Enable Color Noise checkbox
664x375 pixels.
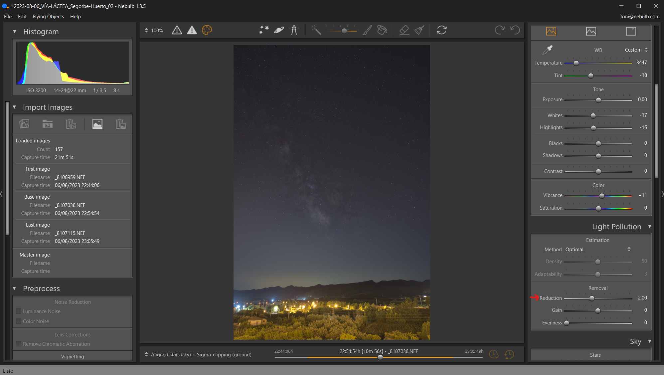point(19,321)
